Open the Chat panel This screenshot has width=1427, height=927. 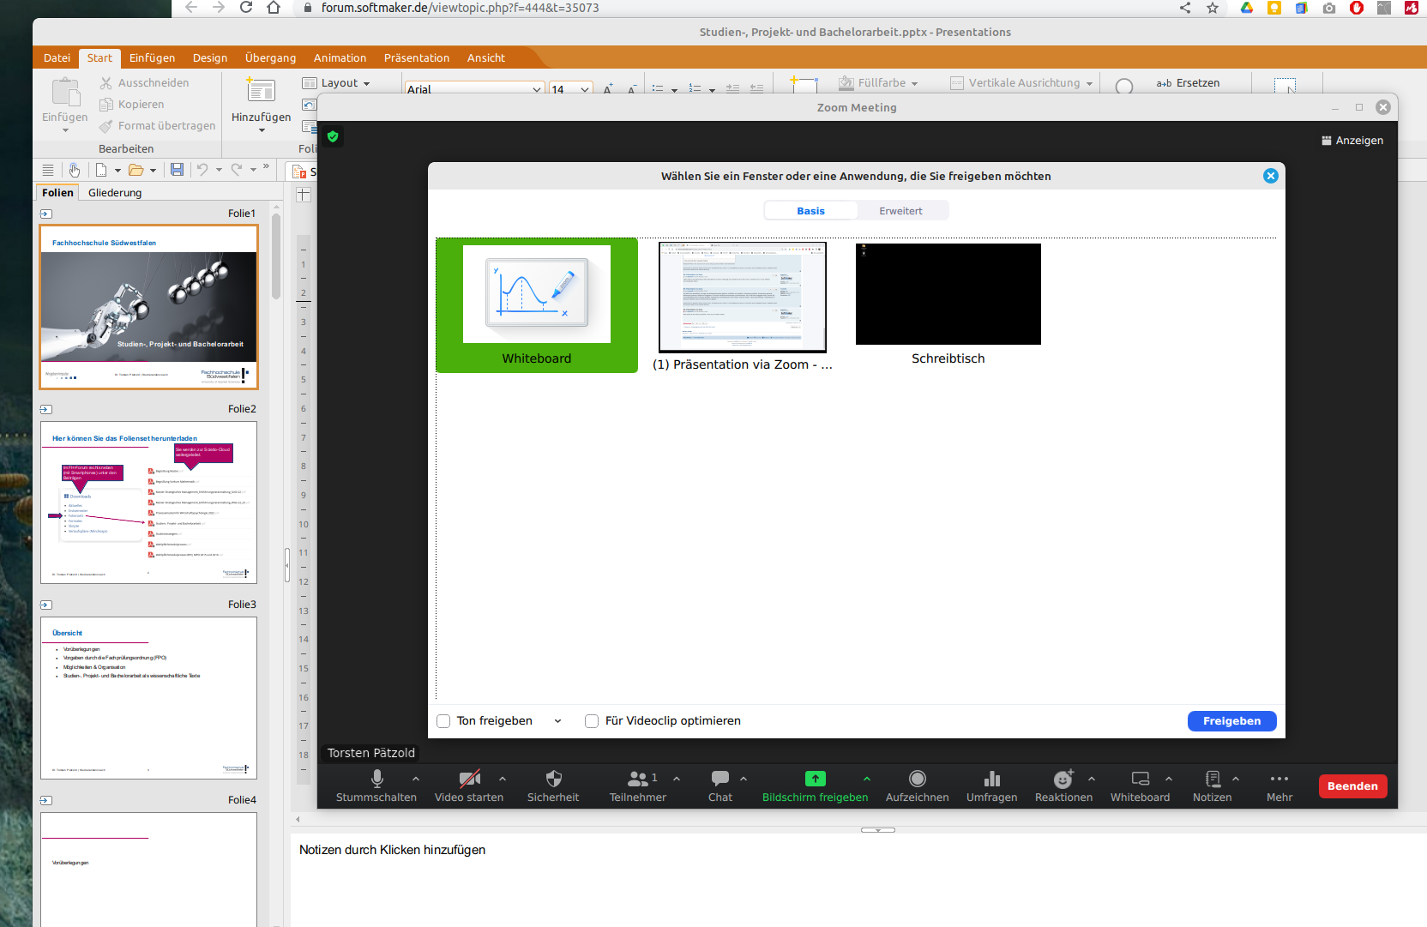click(720, 779)
